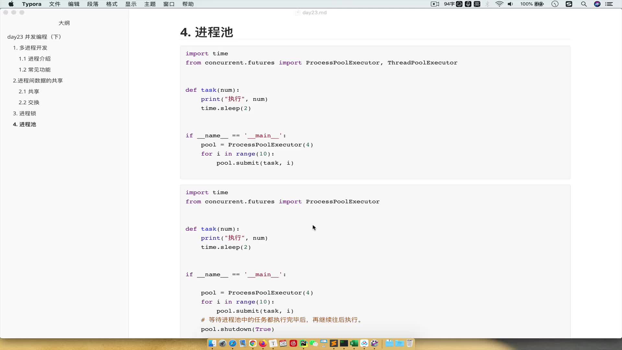Open NetEase Cloud Music red icon in Dock
622x350 pixels.
[293, 344]
